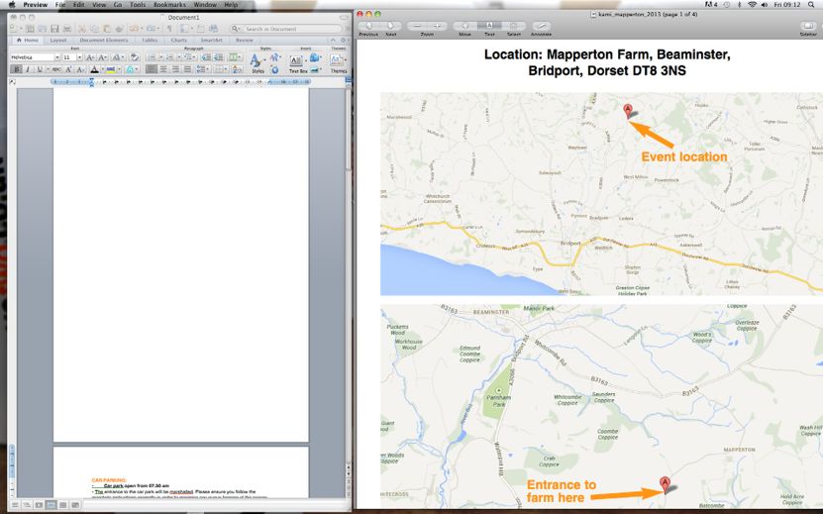Viewport: 823px width, 514px height.
Task: Click the Clear Formatting icon in Word
Action: coord(135,57)
